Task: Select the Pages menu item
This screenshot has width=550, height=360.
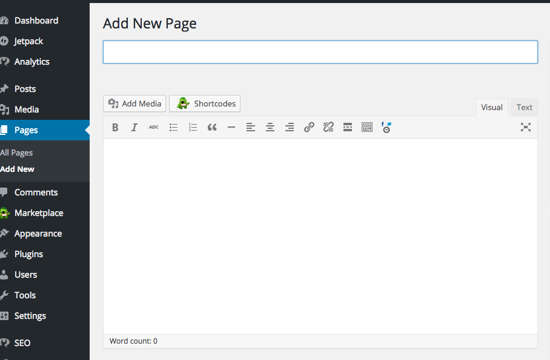Action: tap(26, 130)
